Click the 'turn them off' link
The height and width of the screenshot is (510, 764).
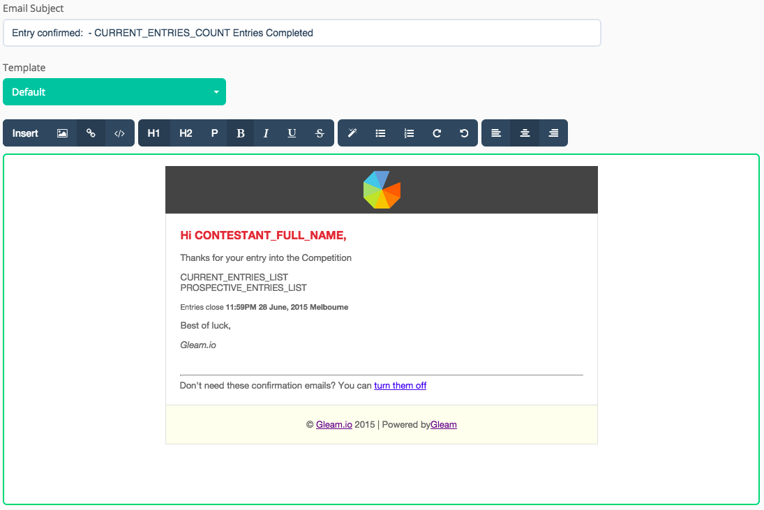400,385
